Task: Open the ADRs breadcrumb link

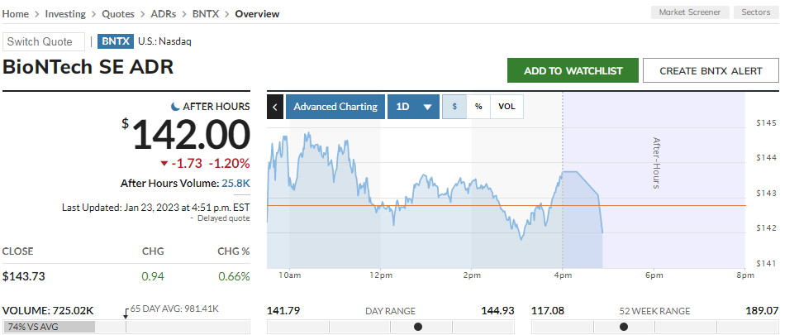Action: (x=165, y=13)
